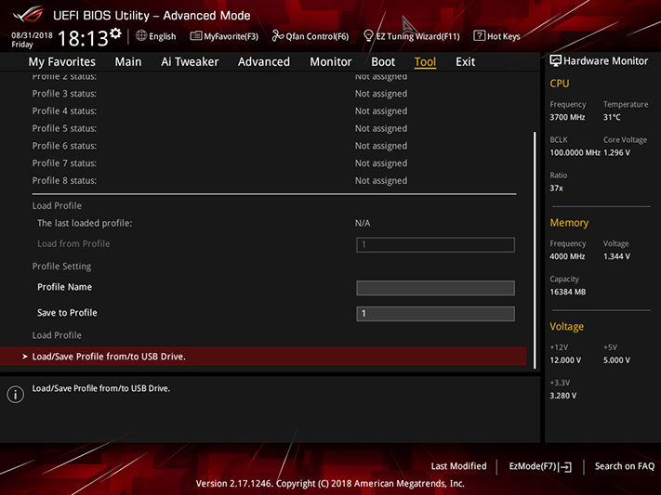The width and height of the screenshot is (661, 495).
Task: Click the Version 2.17.1246 copyright text
Action: (x=330, y=484)
